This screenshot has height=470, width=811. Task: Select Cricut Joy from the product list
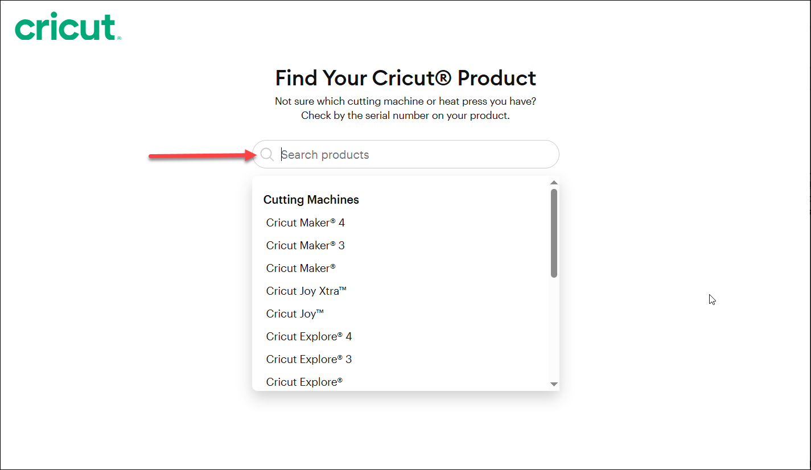(295, 314)
